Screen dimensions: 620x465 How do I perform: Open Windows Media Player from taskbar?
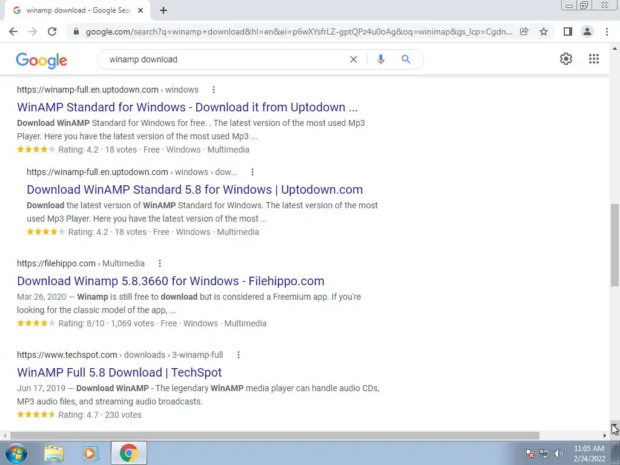pos(91,453)
